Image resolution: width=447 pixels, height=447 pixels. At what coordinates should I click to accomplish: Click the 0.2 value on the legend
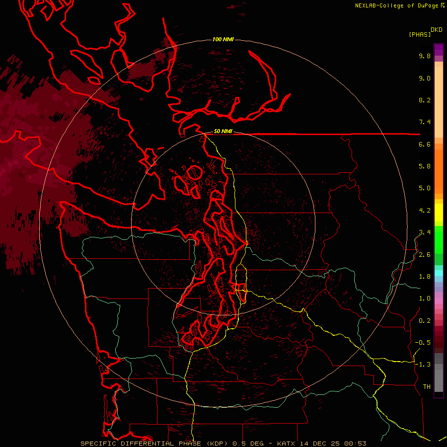pyautogui.click(x=425, y=321)
